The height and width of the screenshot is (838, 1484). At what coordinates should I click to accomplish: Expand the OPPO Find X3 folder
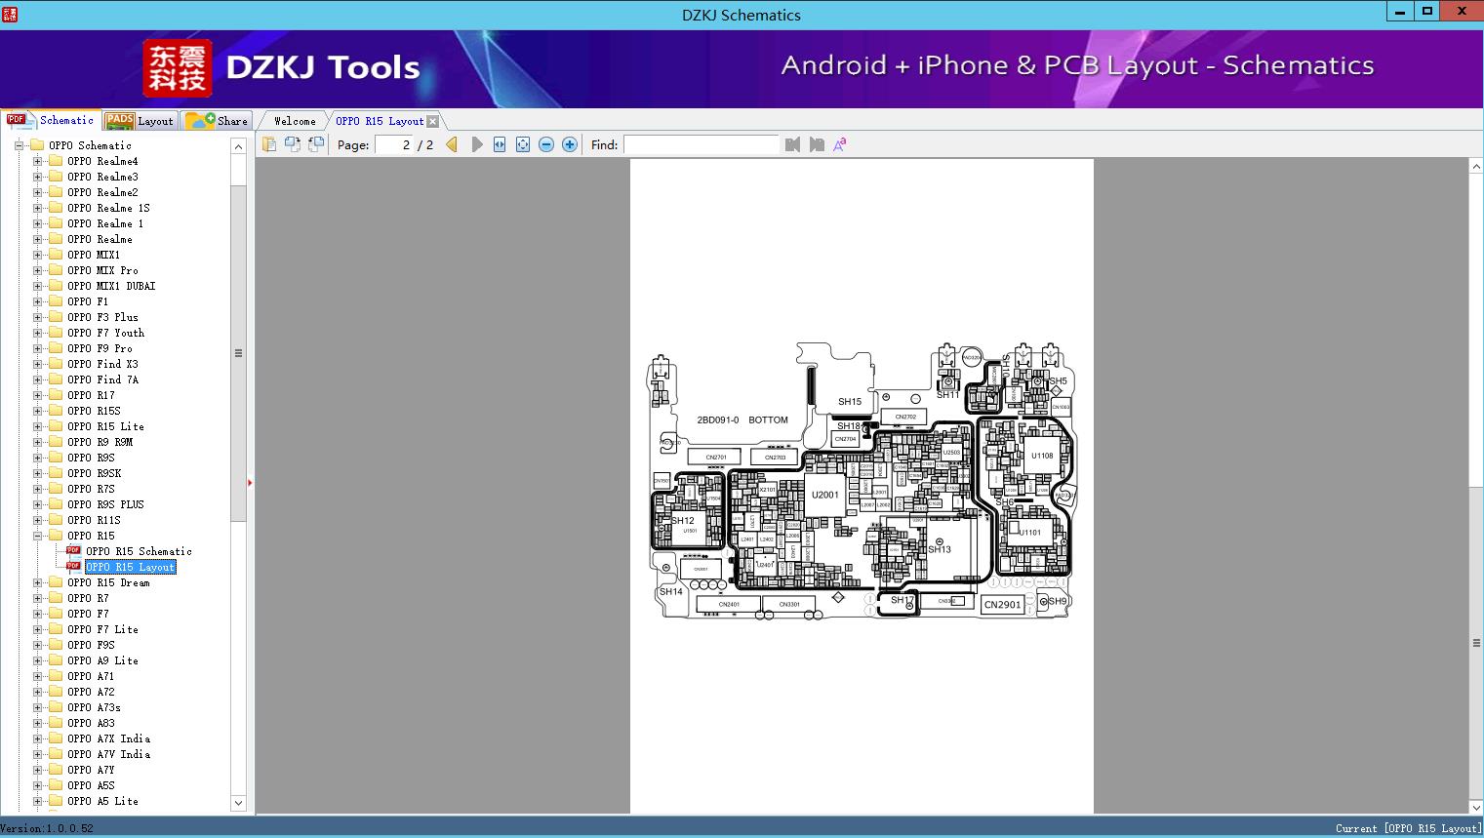point(38,364)
